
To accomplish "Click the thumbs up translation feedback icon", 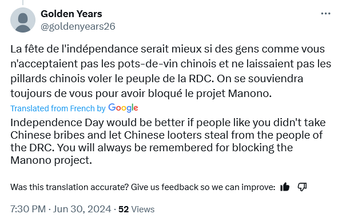I will tap(285, 187).
